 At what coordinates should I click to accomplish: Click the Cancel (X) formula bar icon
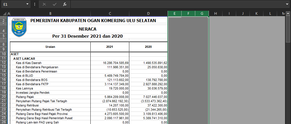point(44,4)
